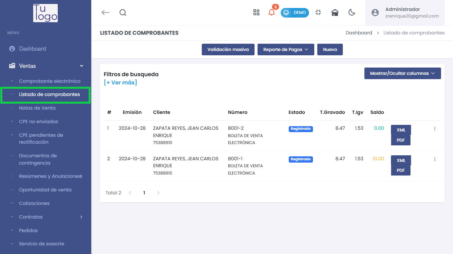This screenshot has height=254, width=453.
Task: Open search with magnifying glass icon
Action: [123, 13]
